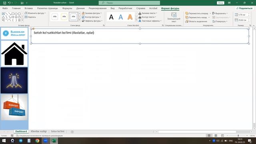Select the Dashboard sheet tab
The width and height of the screenshot is (256, 144).
point(21,132)
